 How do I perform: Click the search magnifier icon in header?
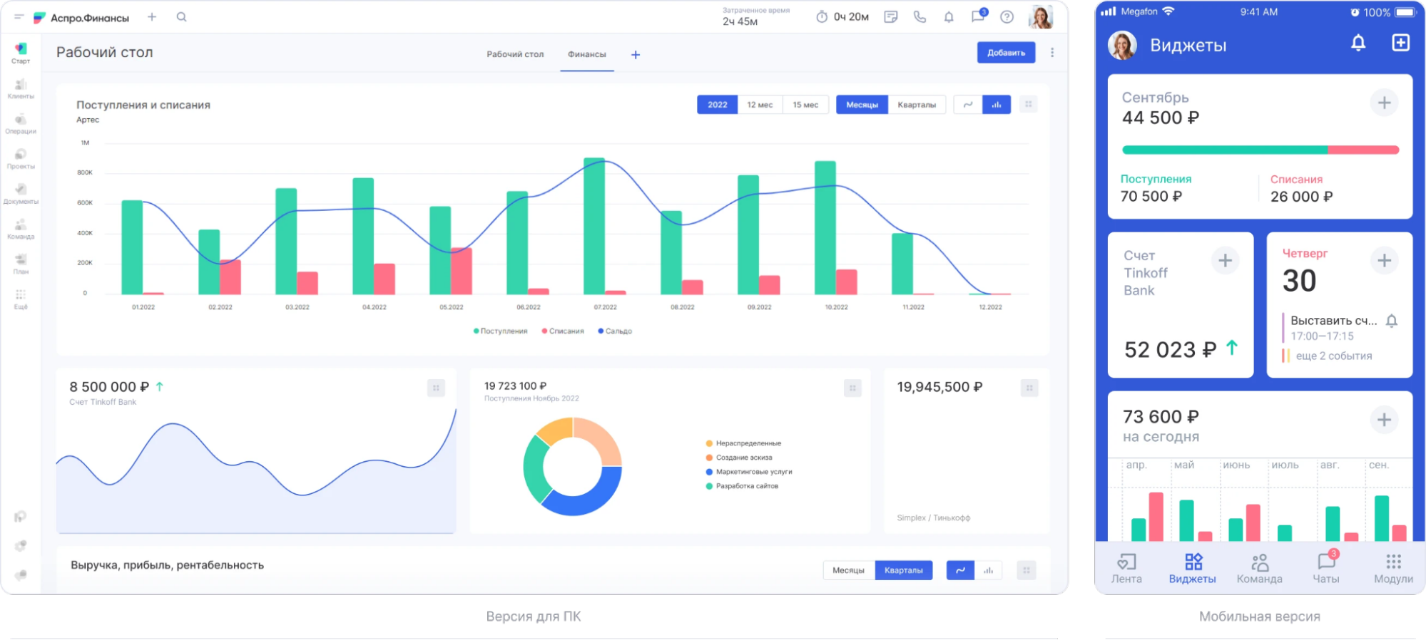pos(181,17)
